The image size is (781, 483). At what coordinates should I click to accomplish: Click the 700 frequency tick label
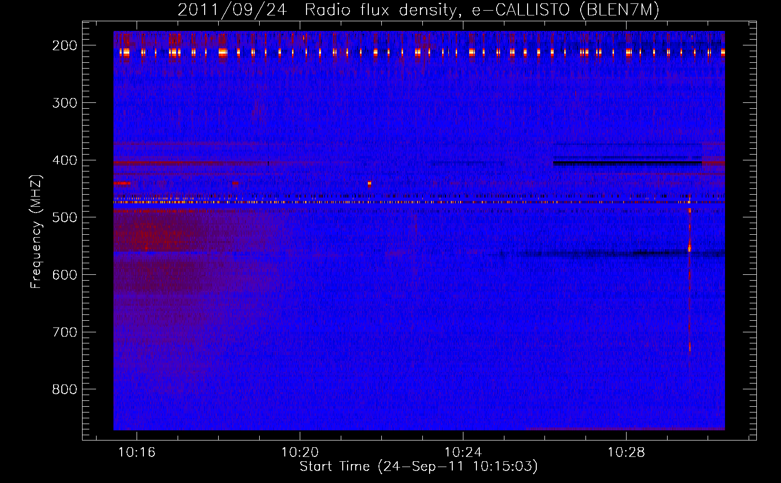pyautogui.click(x=64, y=332)
